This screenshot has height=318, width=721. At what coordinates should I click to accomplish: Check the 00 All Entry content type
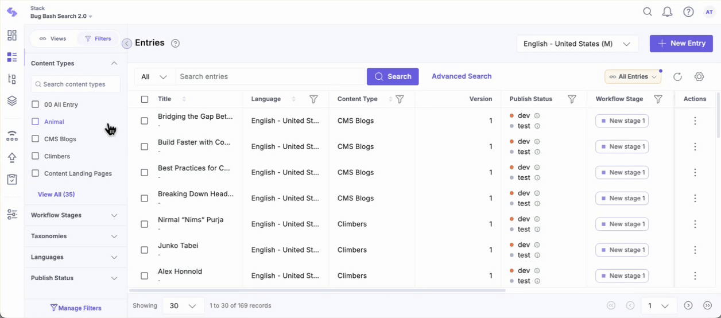click(36, 104)
